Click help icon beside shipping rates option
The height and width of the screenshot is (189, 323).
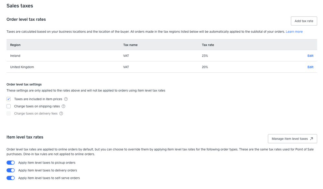tap(63, 106)
